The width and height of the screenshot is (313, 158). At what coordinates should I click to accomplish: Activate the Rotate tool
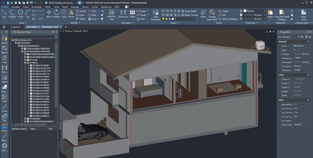tap(56, 13)
